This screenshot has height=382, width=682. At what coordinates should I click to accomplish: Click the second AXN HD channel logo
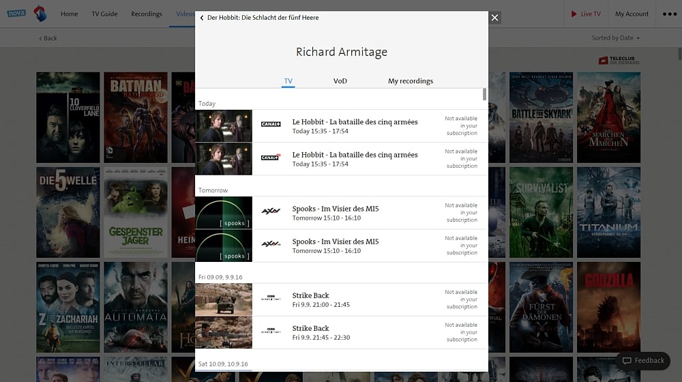click(x=271, y=244)
